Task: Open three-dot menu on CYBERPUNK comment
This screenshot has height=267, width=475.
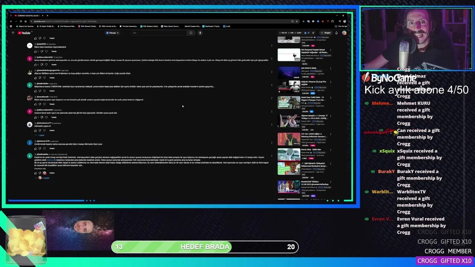Action: 272,85
